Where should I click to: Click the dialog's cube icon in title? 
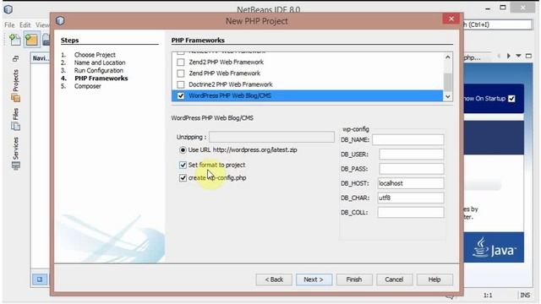point(60,20)
